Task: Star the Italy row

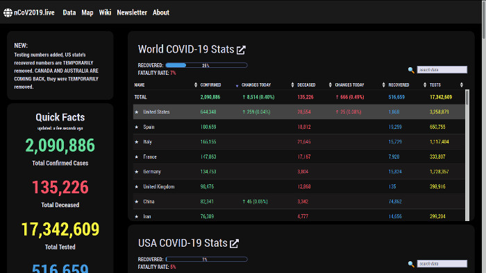Action: point(136,142)
